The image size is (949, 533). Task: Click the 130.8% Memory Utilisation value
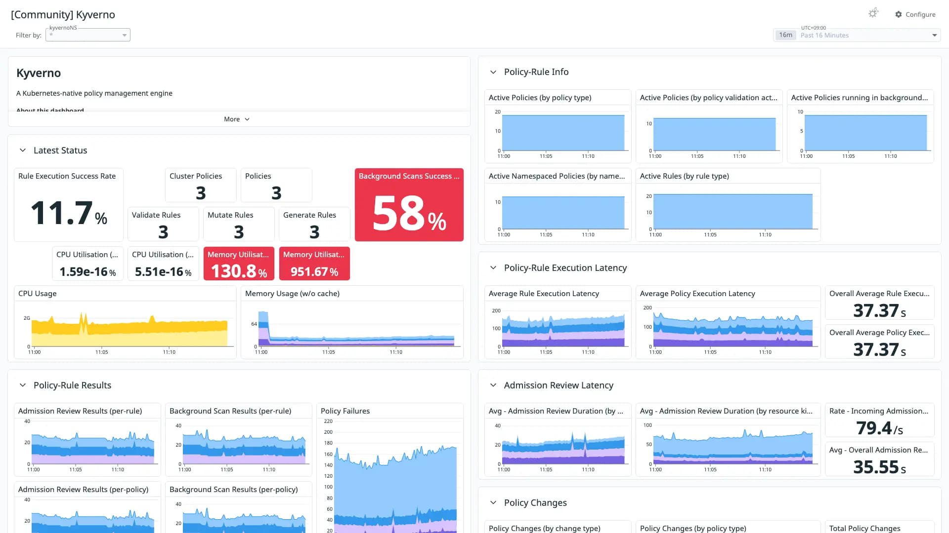coord(239,271)
